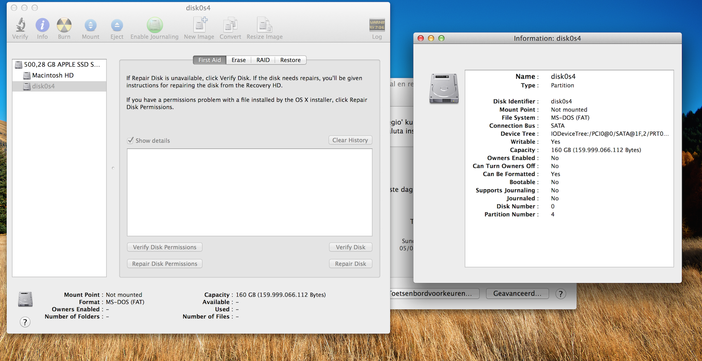Viewport: 702px width, 361px height.
Task: Open Disk Utility help question mark button
Action: (x=25, y=322)
